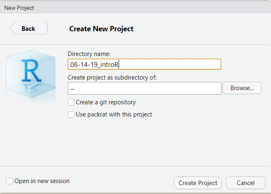Open the Browse... folder chooser
Screen dimensions: 271x194
[242, 88]
